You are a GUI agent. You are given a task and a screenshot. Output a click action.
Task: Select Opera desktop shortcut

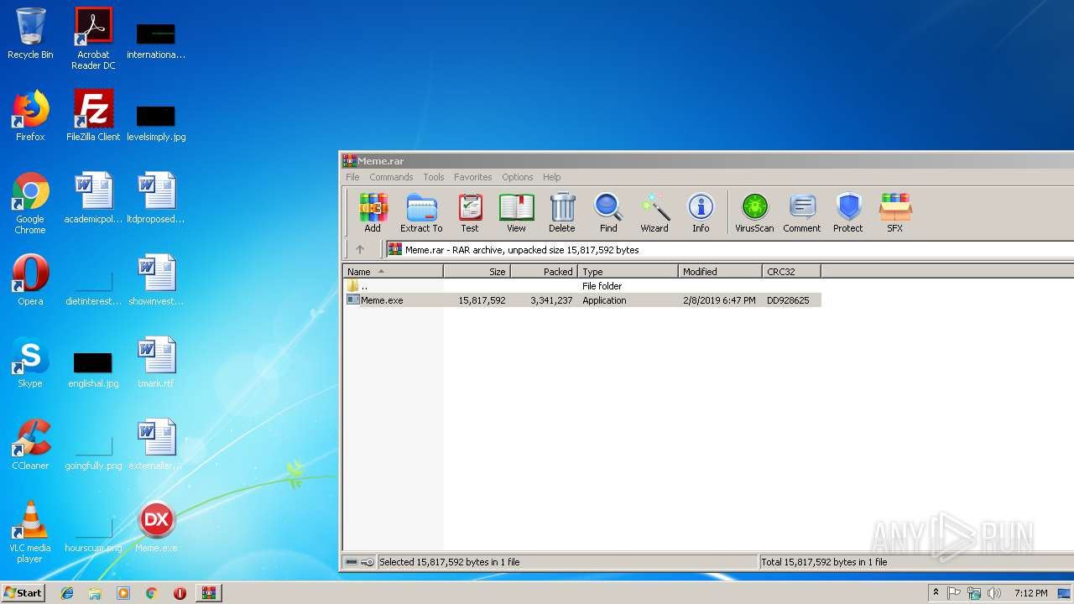(30, 280)
